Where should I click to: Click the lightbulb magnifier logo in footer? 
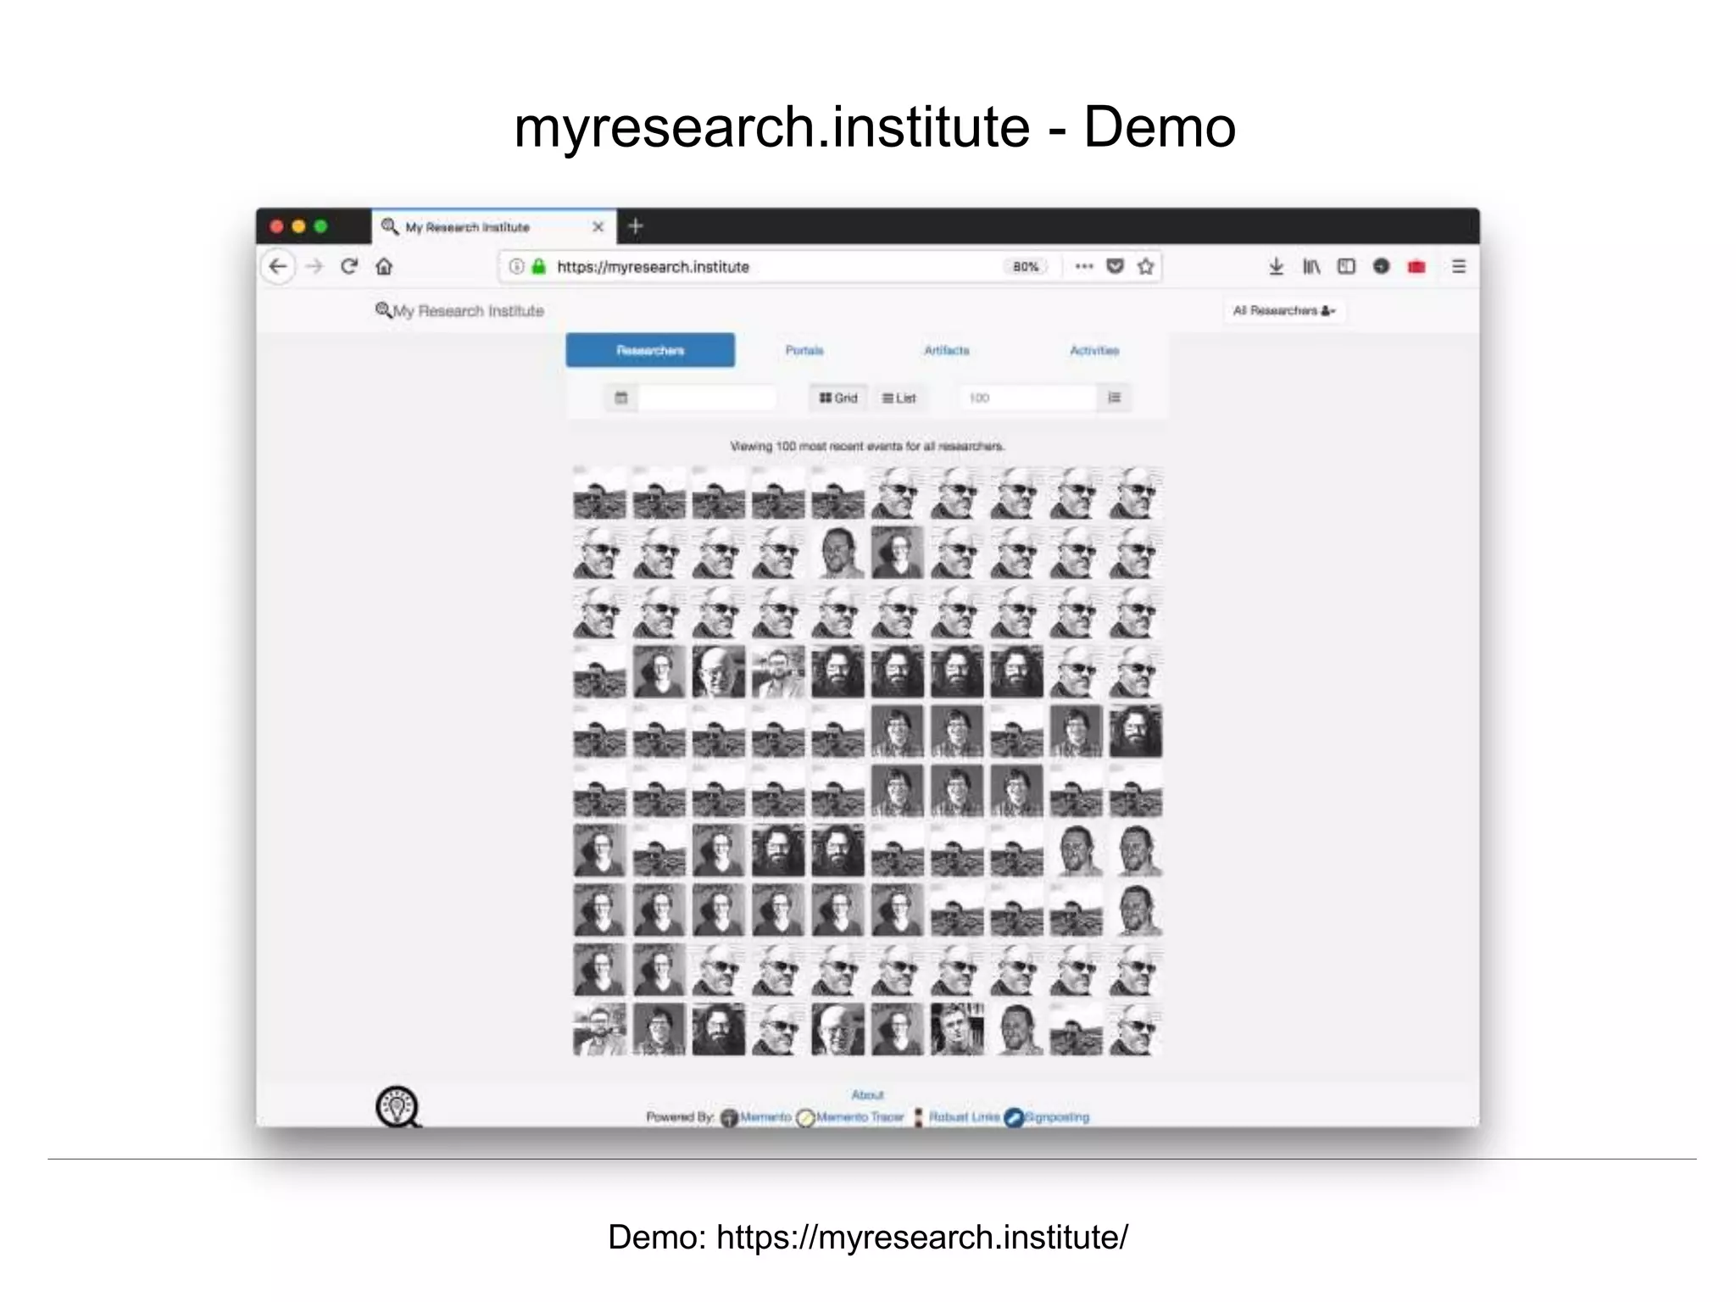398,1106
